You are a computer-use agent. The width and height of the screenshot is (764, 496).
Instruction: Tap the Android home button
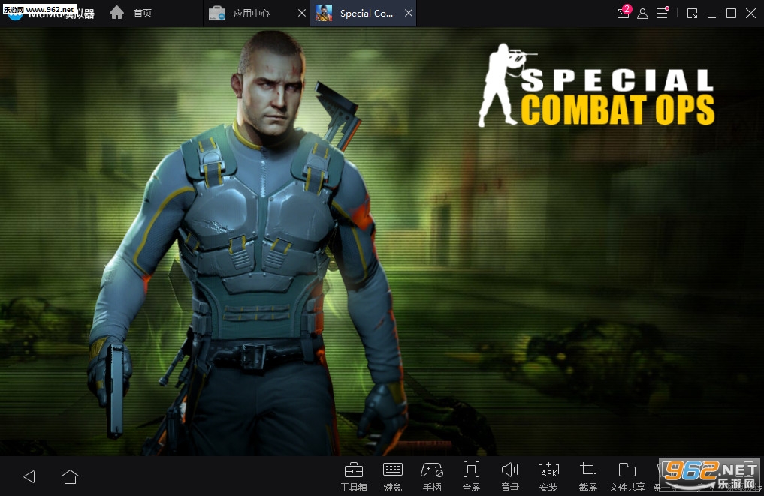click(x=70, y=476)
